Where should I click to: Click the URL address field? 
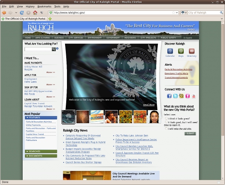(112, 13)
